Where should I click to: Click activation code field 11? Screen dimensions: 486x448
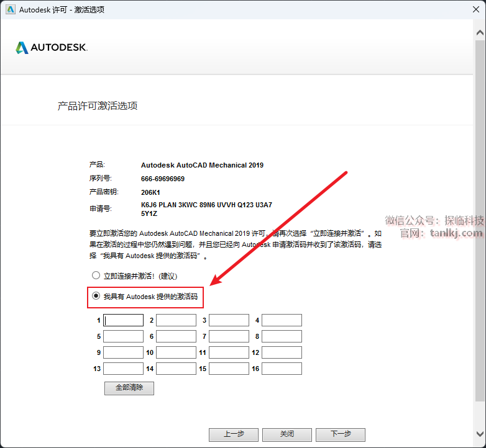pos(229,352)
